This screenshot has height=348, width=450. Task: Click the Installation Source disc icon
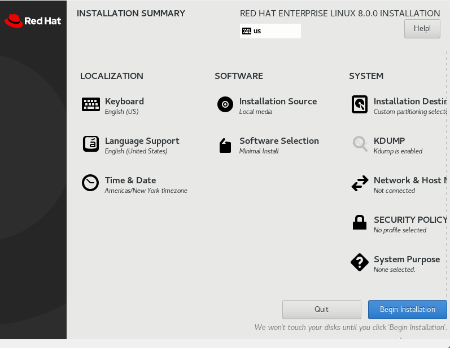225,104
